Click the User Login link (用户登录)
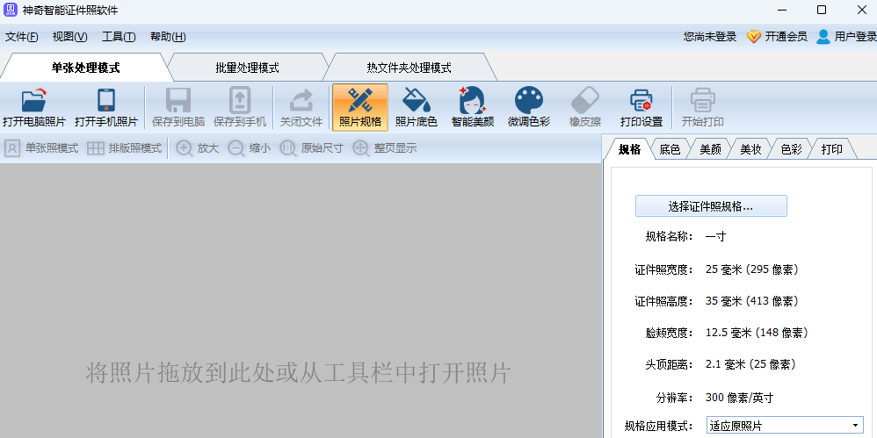877x438 pixels. point(854,37)
